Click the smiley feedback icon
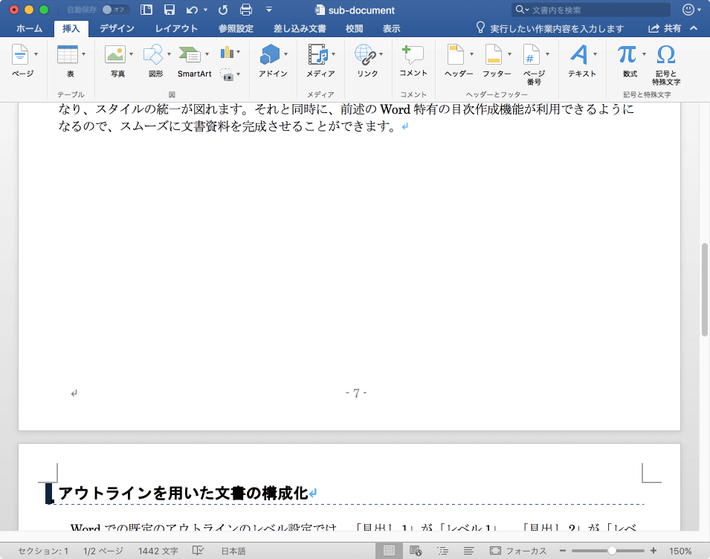 click(x=688, y=10)
